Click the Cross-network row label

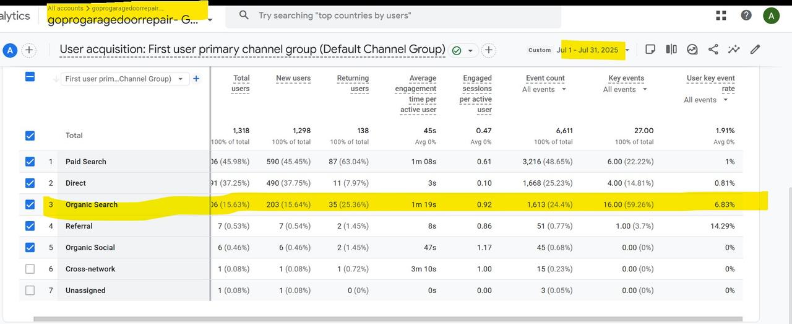[90, 269]
